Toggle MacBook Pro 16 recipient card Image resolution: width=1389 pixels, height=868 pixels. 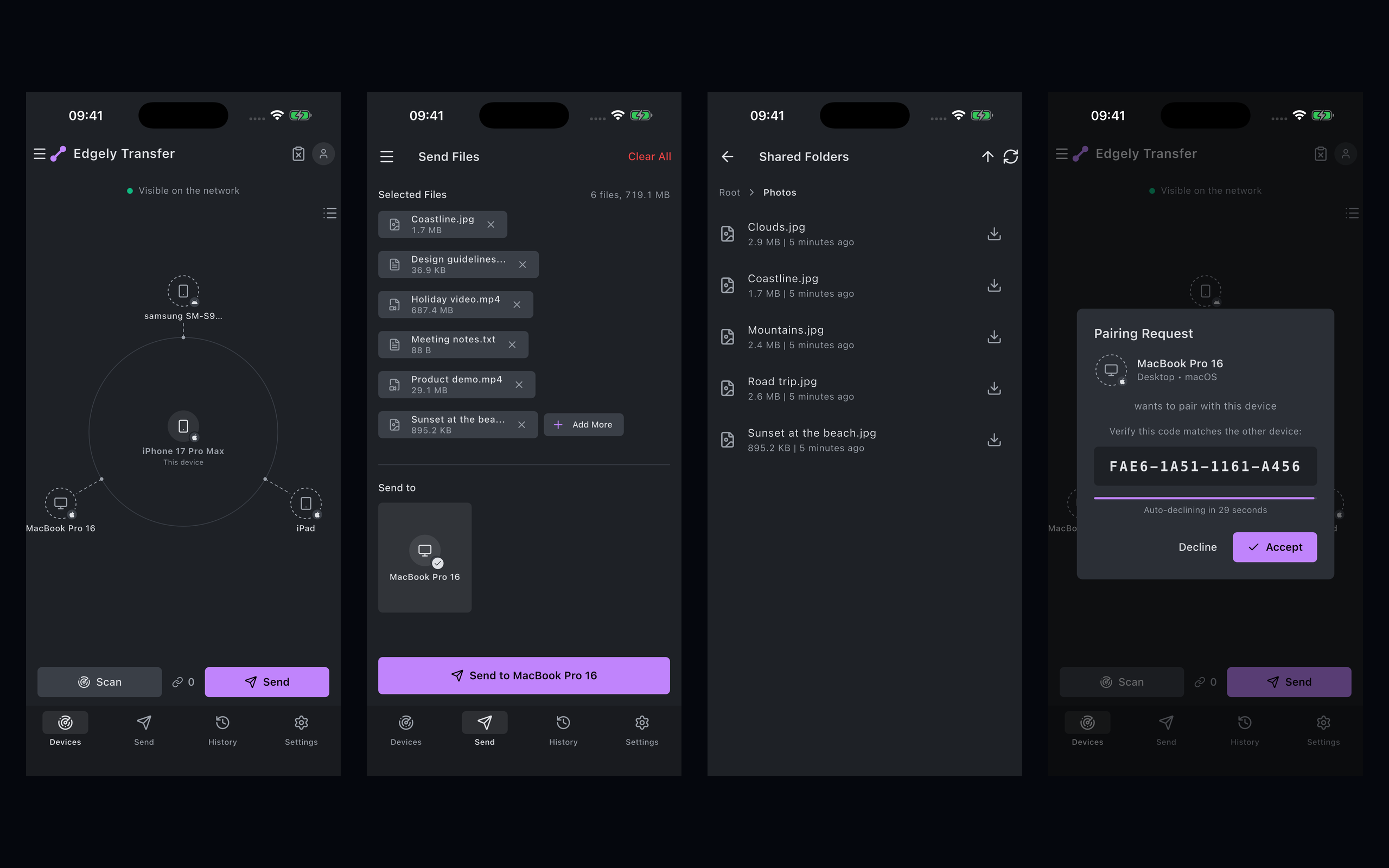[425, 558]
